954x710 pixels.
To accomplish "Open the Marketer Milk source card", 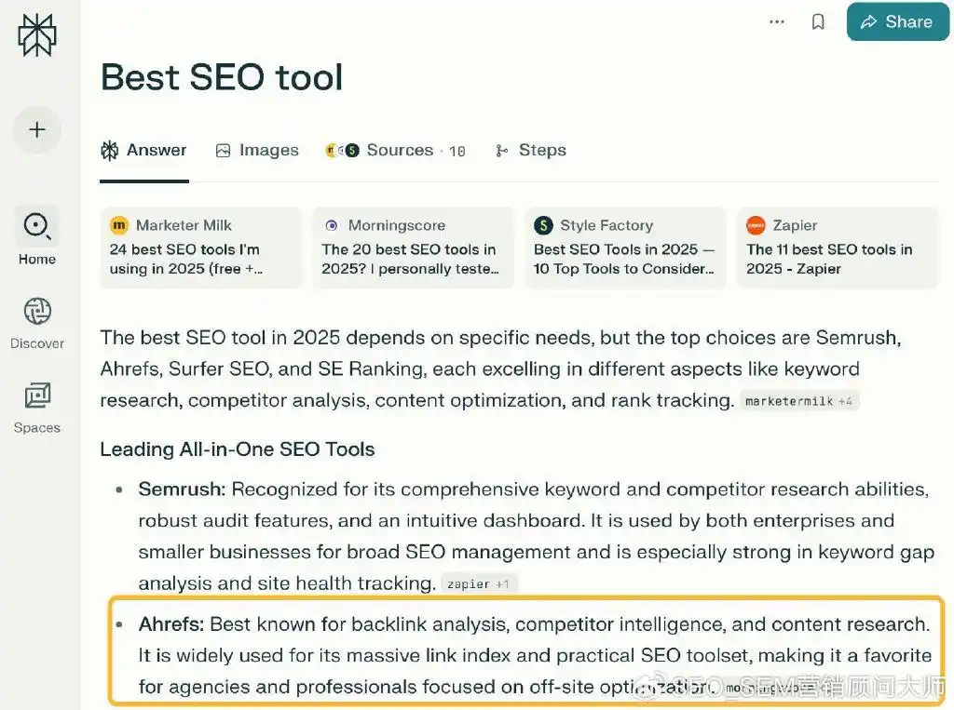I will point(200,247).
